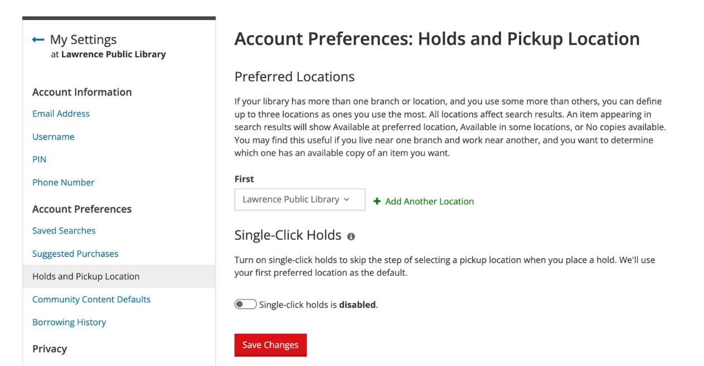Click the info icon next to Single-Click Holds
This screenshot has width=704, height=366.
[351, 236]
